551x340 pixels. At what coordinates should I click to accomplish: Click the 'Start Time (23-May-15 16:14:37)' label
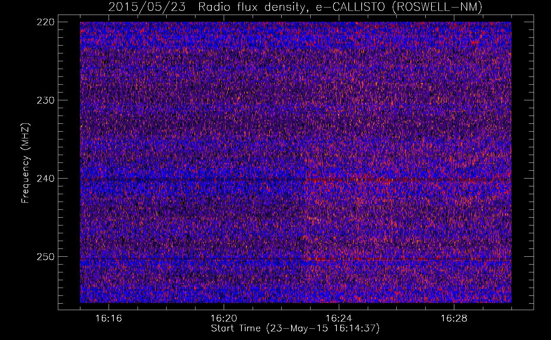coord(295,328)
